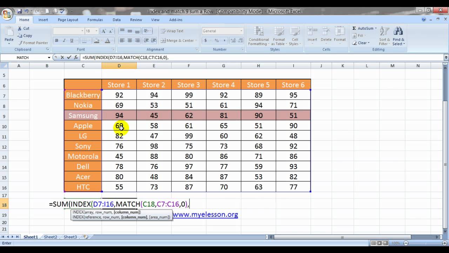This screenshot has width=449, height=253.
Task: Increase the font size
Action: click(x=103, y=31)
